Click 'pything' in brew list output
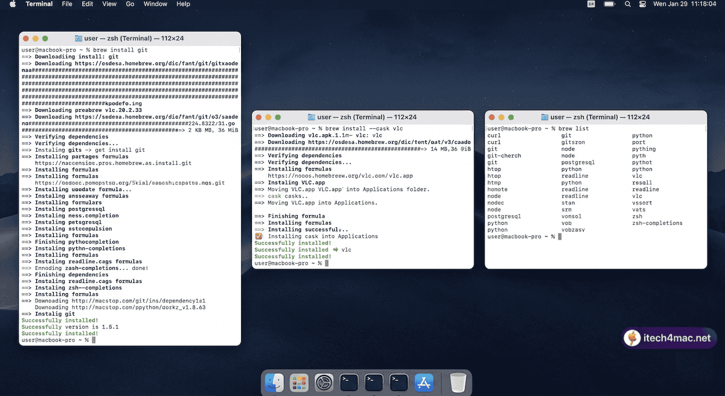The height and width of the screenshot is (396, 725). pyautogui.click(x=644, y=149)
